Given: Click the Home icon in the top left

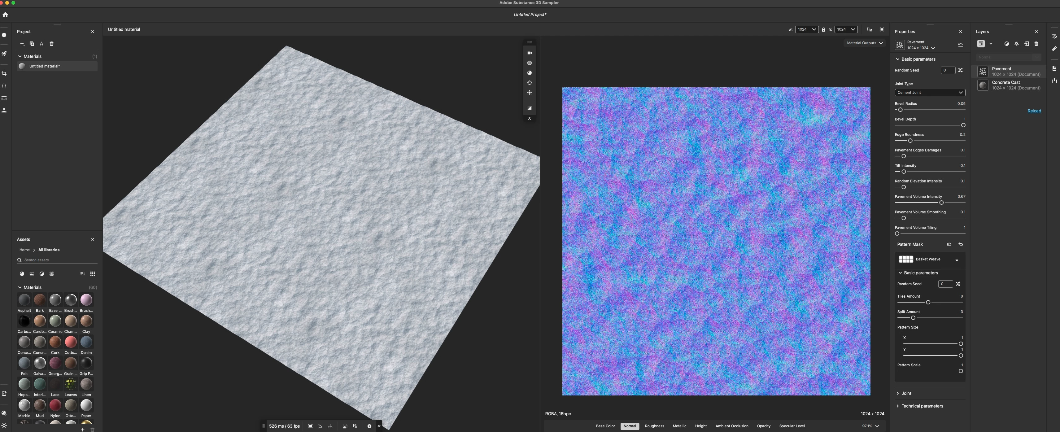Looking at the screenshot, I should [5, 14].
